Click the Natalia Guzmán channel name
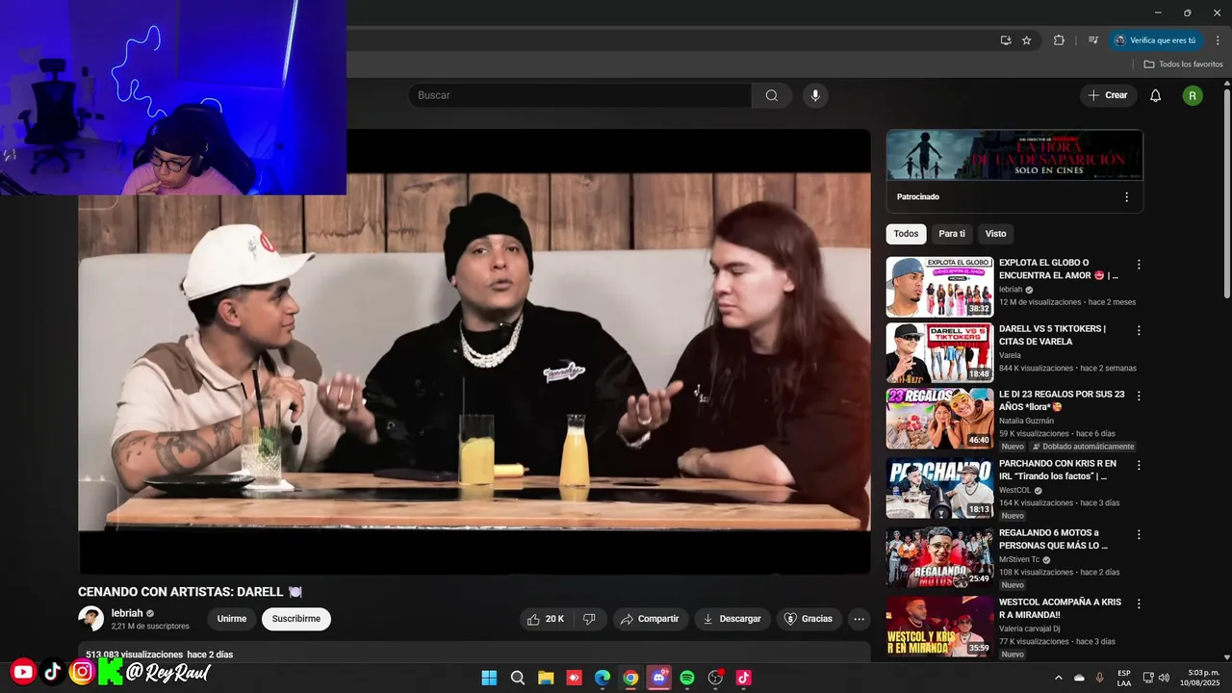Image resolution: width=1232 pixels, height=693 pixels. [1026, 421]
